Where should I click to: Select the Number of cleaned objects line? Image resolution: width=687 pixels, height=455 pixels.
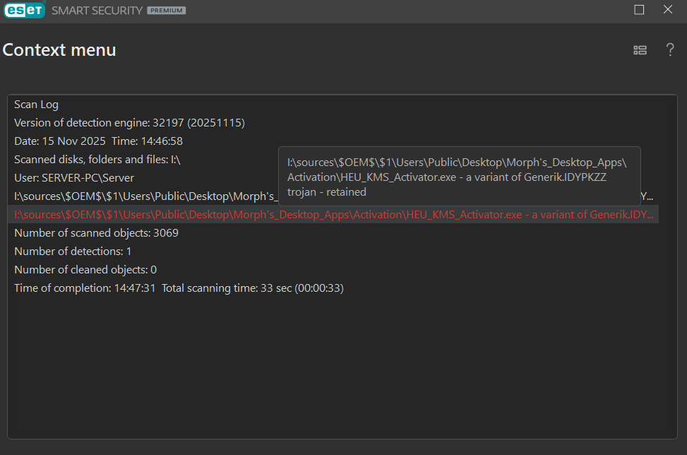(x=85, y=269)
